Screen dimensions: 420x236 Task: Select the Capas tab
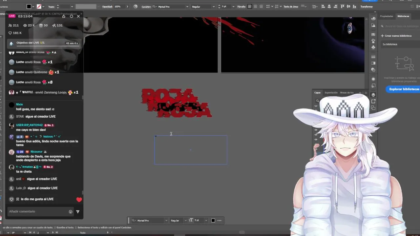click(x=317, y=93)
